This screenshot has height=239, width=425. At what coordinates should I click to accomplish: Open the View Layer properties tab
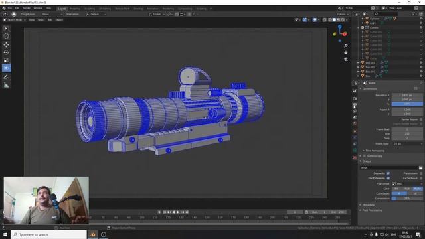point(355,111)
